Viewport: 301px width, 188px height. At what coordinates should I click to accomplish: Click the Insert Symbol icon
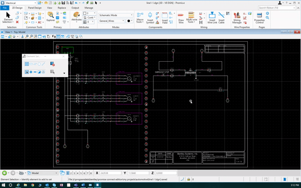click(150, 18)
